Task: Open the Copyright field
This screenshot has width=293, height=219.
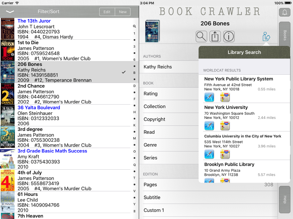Action: pos(169,119)
